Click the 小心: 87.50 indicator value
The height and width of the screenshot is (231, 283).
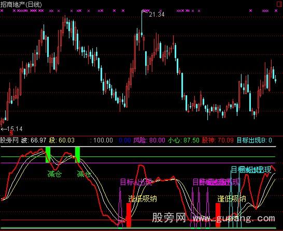(183, 140)
